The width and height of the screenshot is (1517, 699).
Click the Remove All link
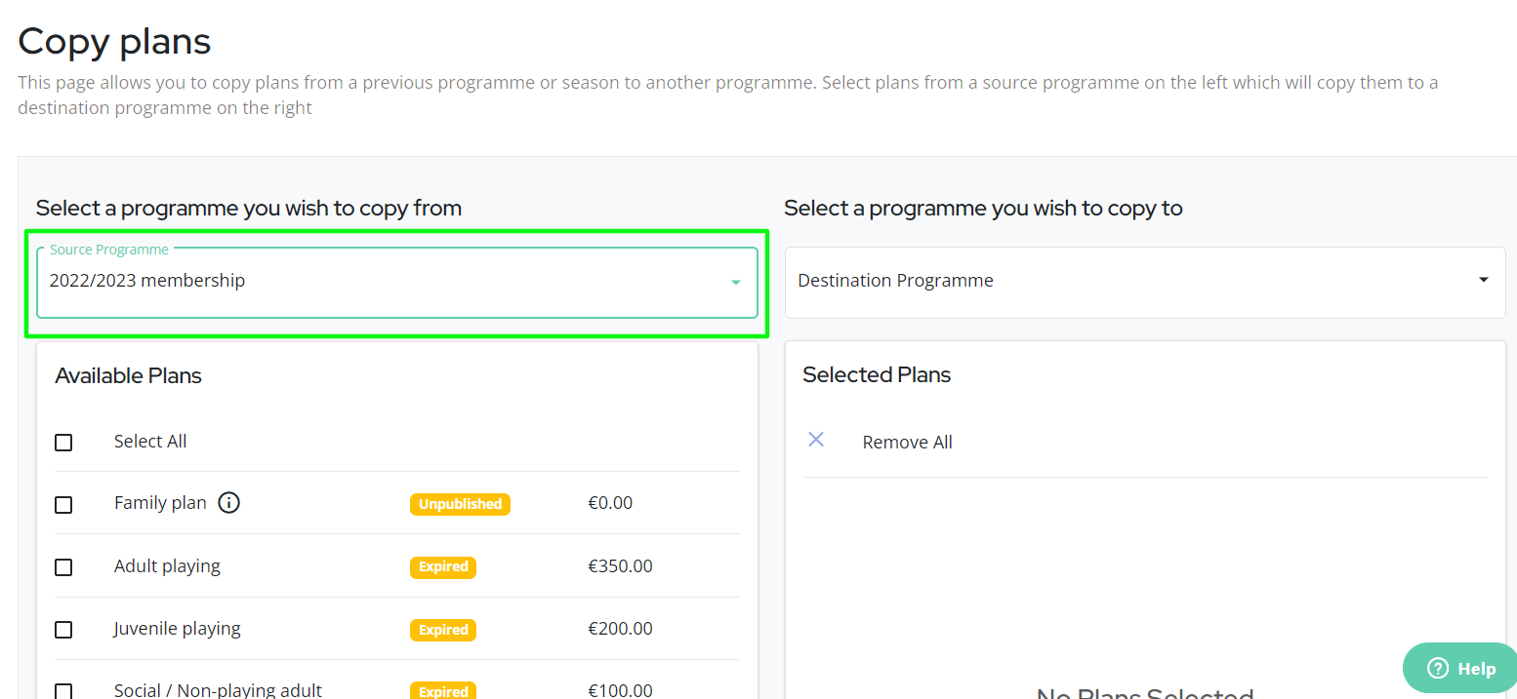tap(907, 442)
